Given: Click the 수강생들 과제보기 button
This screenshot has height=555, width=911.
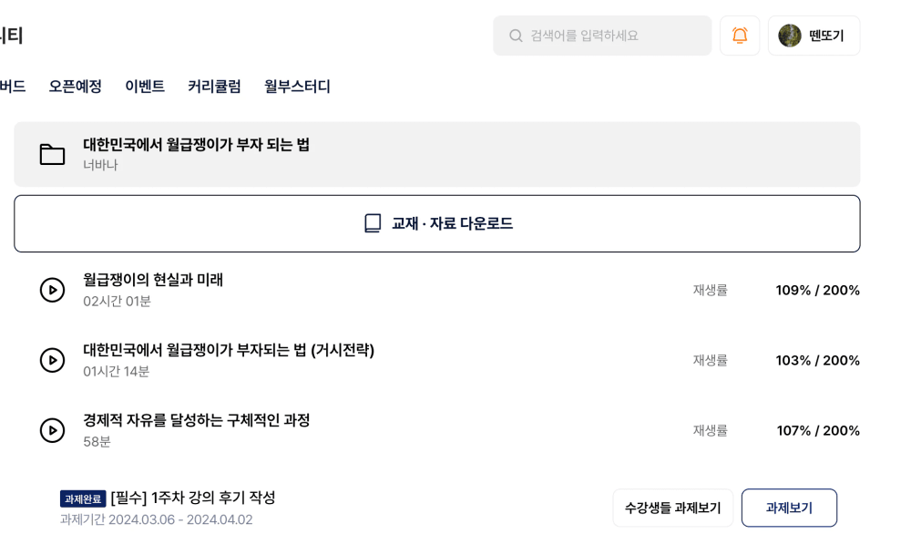Looking at the screenshot, I should 673,508.
